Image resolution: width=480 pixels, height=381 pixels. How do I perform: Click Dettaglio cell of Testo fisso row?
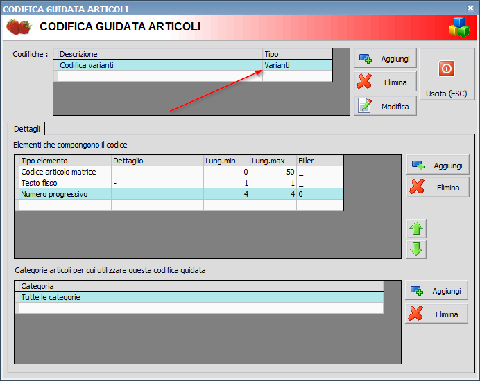click(157, 183)
